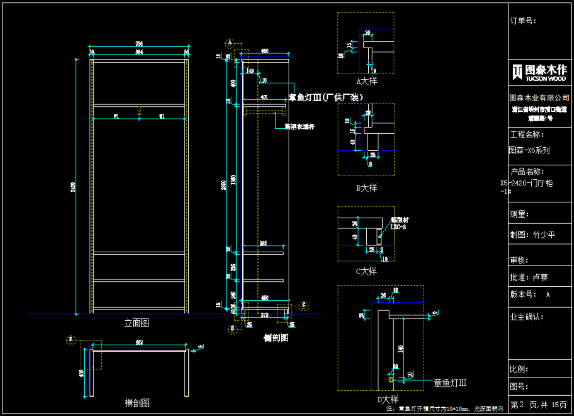
Task: Select the 章鱼灯III(厂供厂装) annotation text
Action: pos(326,98)
